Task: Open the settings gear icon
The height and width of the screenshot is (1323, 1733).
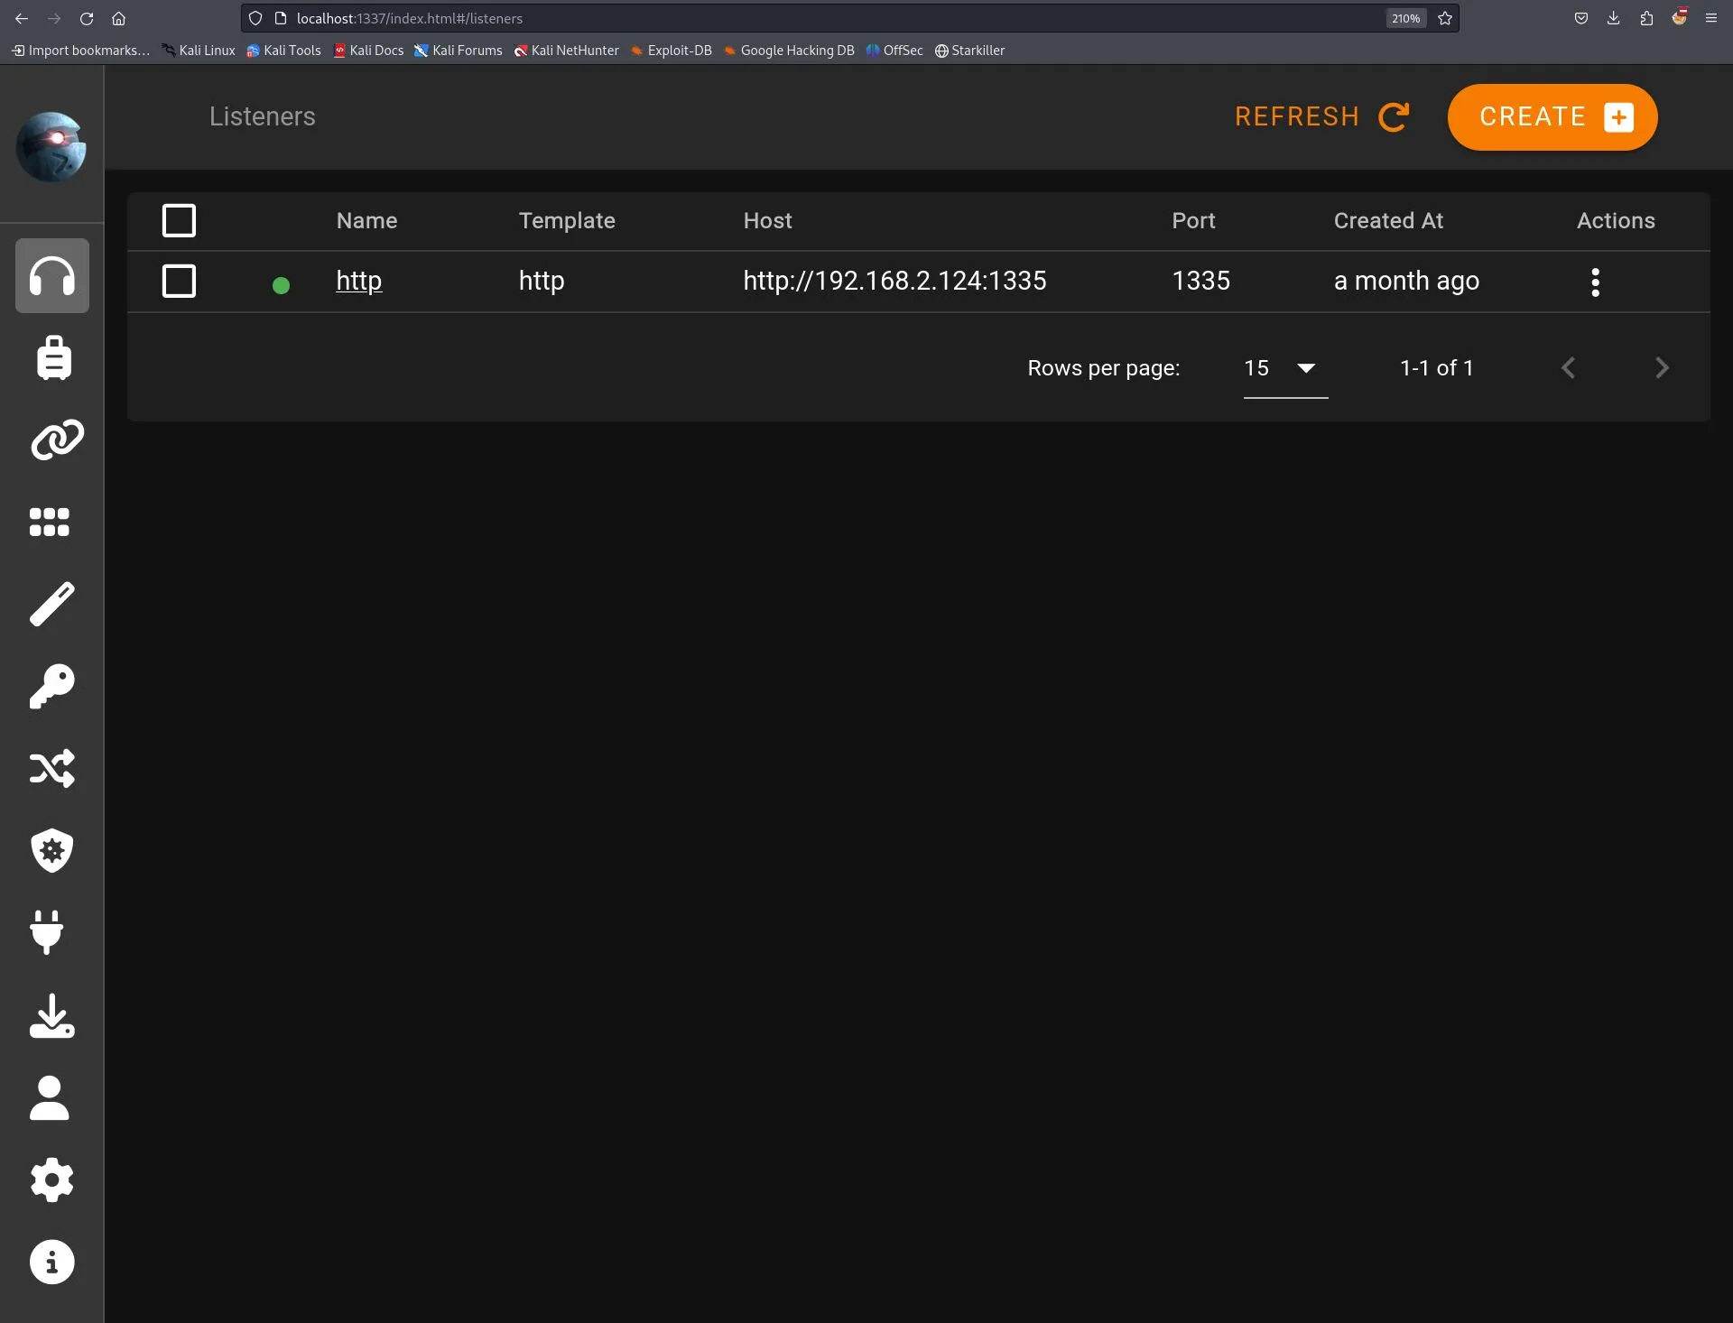Action: (51, 1180)
